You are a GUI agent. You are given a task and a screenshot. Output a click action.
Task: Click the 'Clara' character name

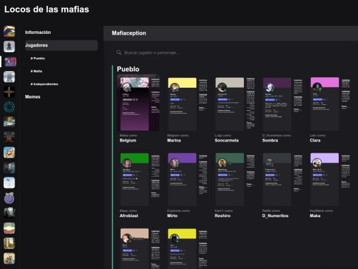click(x=315, y=140)
